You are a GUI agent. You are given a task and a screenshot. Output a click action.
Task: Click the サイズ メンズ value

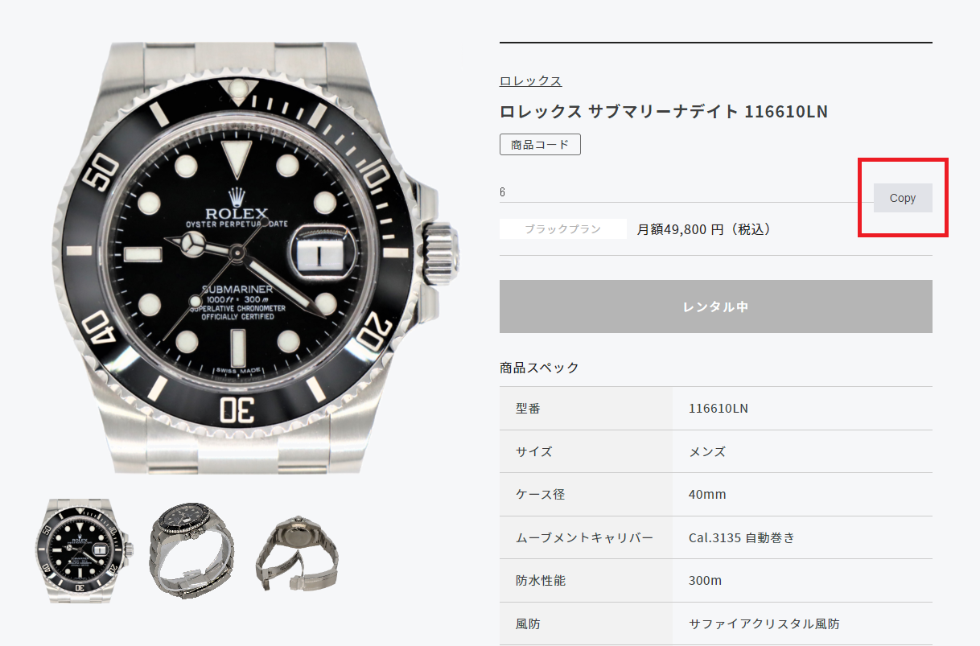click(x=707, y=451)
